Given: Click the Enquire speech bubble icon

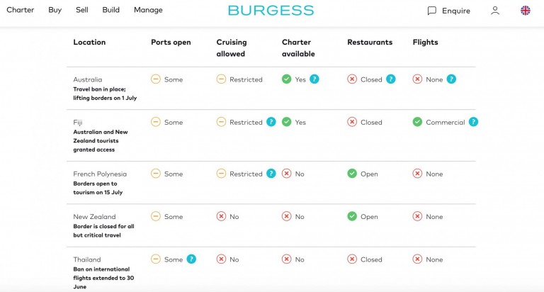Looking at the screenshot, I should pos(431,11).
